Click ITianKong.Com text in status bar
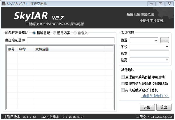 [x=162, y=117]
